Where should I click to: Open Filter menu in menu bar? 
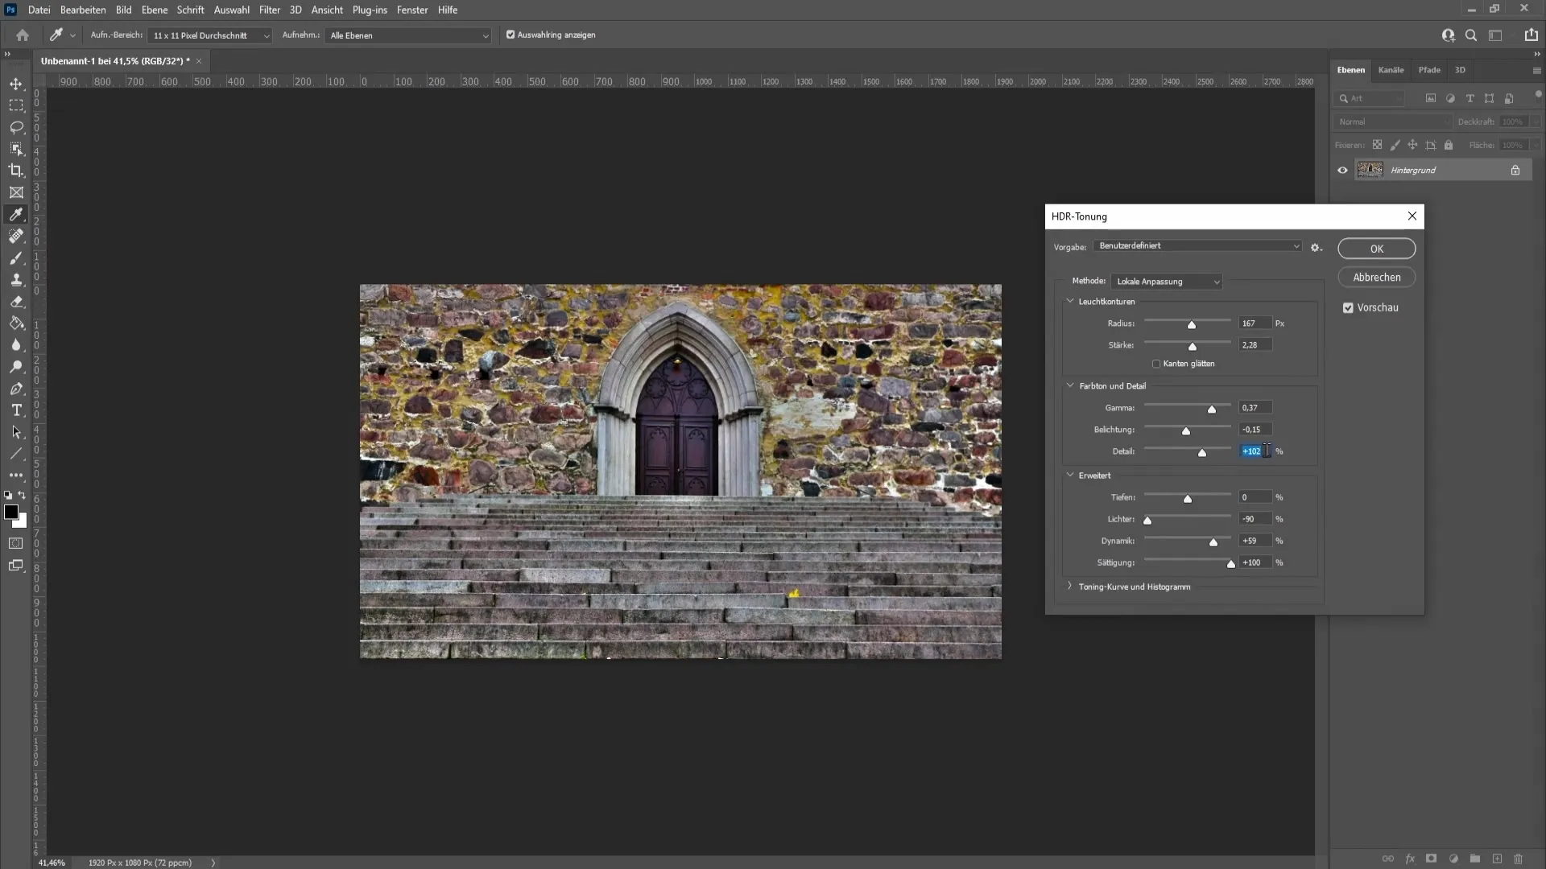tap(270, 10)
